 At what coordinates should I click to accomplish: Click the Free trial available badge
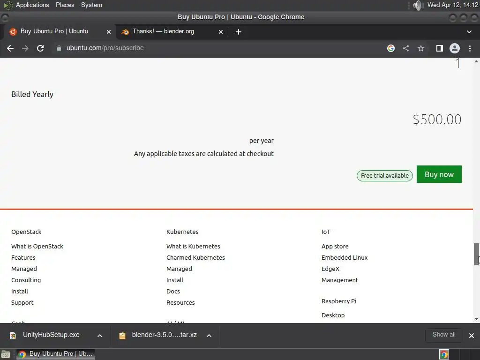(x=385, y=176)
